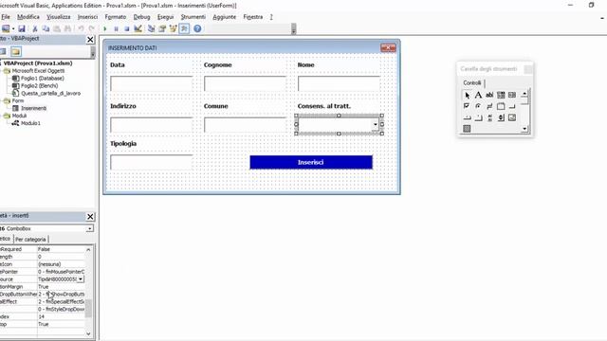
Task: Pick the CommandButton control in toolbox
Action: tap(512, 106)
